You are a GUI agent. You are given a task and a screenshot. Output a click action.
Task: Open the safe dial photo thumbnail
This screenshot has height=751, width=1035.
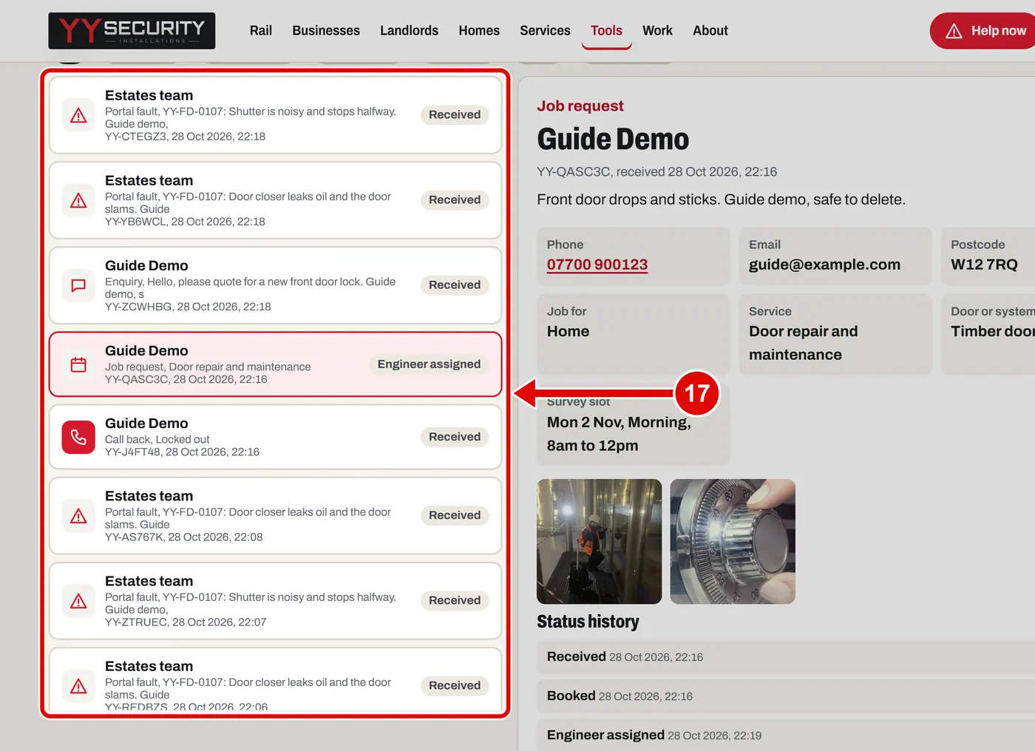[733, 542]
